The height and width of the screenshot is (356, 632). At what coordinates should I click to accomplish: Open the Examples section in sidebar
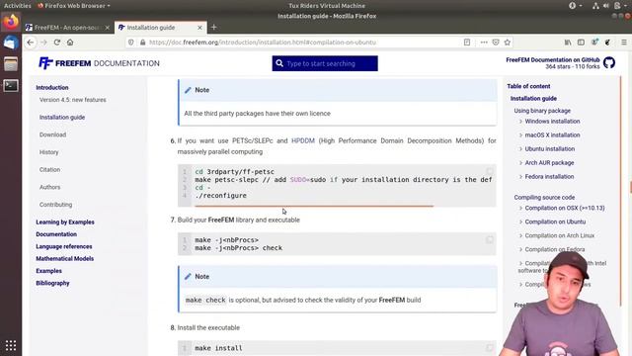(x=48, y=271)
